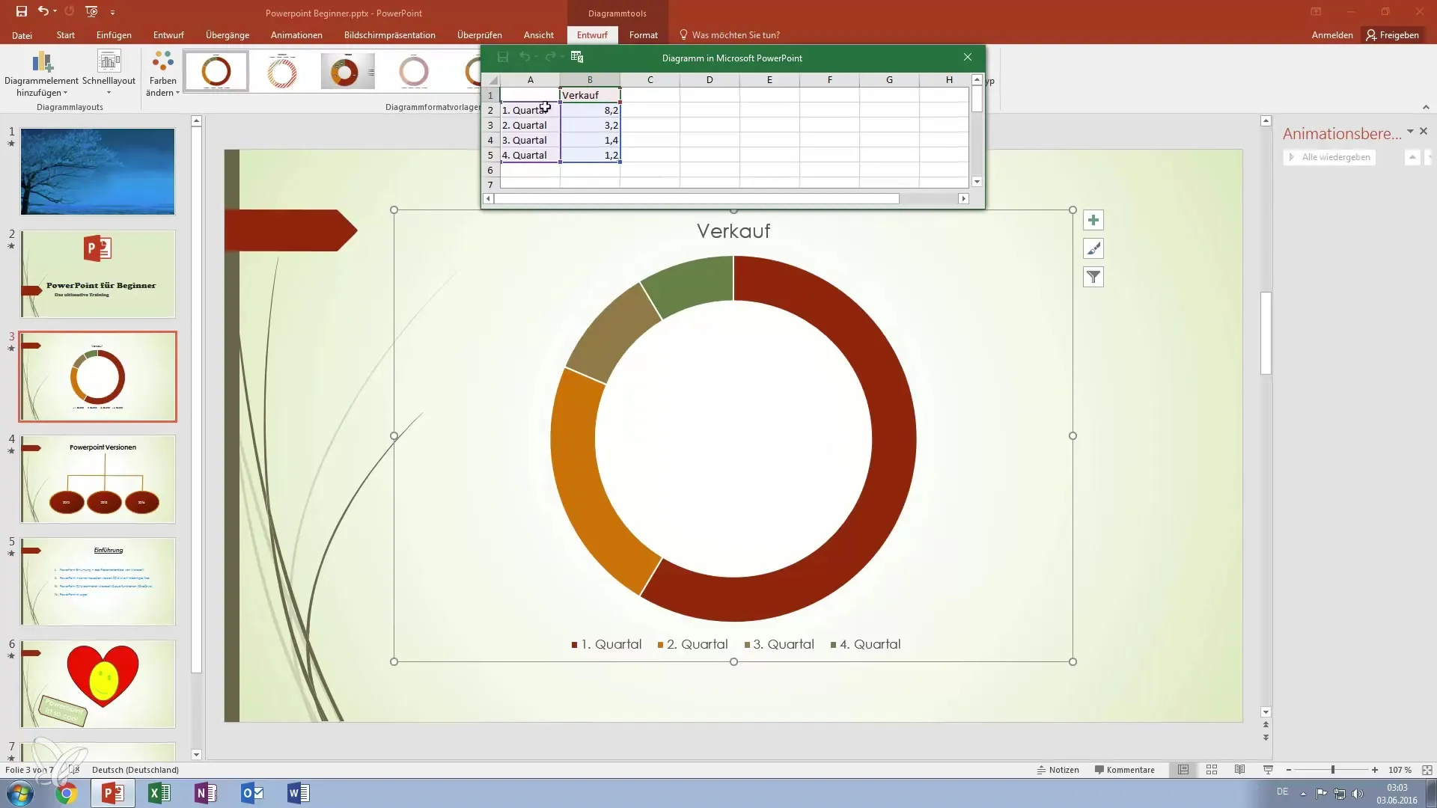The height and width of the screenshot is (808, 1437).
Task: Switch to the Ansicht tab
Action: click(538, 35)
